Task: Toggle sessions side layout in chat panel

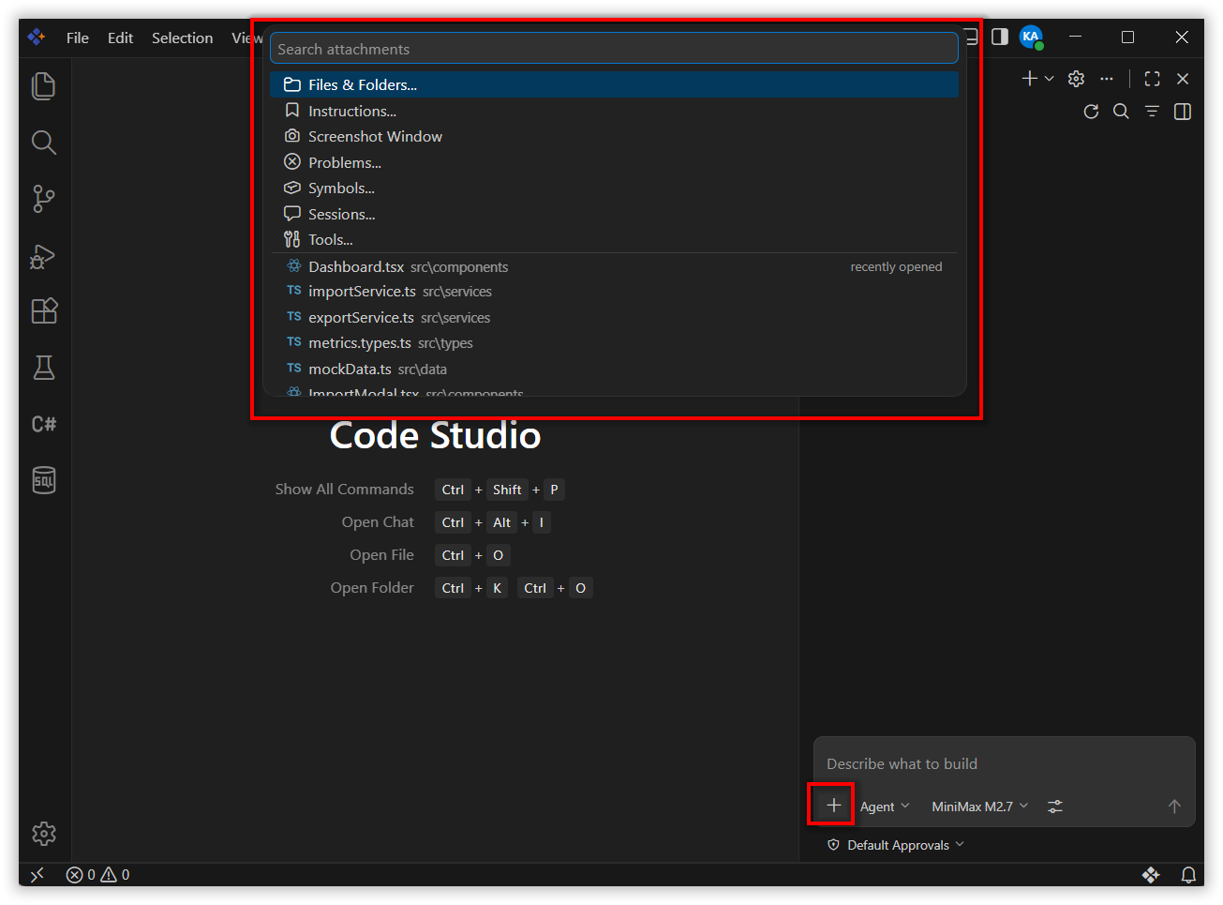Action: coord(1183,112)
